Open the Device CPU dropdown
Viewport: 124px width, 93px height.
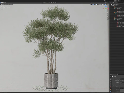click(122, 82)
